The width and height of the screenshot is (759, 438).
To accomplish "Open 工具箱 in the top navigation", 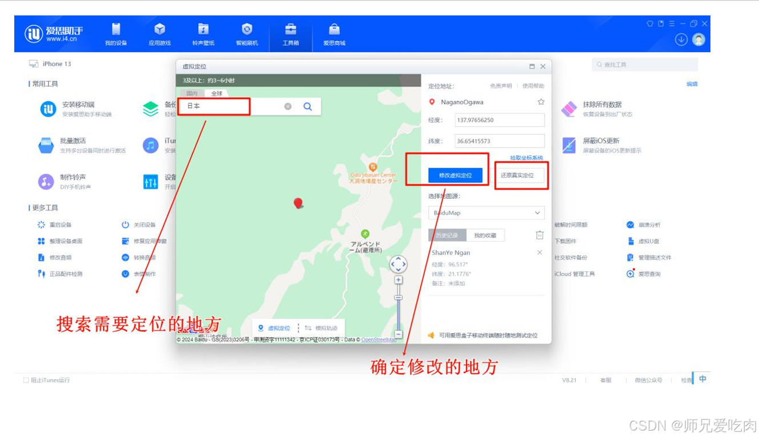I will coord(291,34).
